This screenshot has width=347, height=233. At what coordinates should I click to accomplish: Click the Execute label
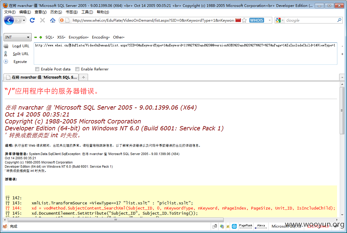(20, 62)
